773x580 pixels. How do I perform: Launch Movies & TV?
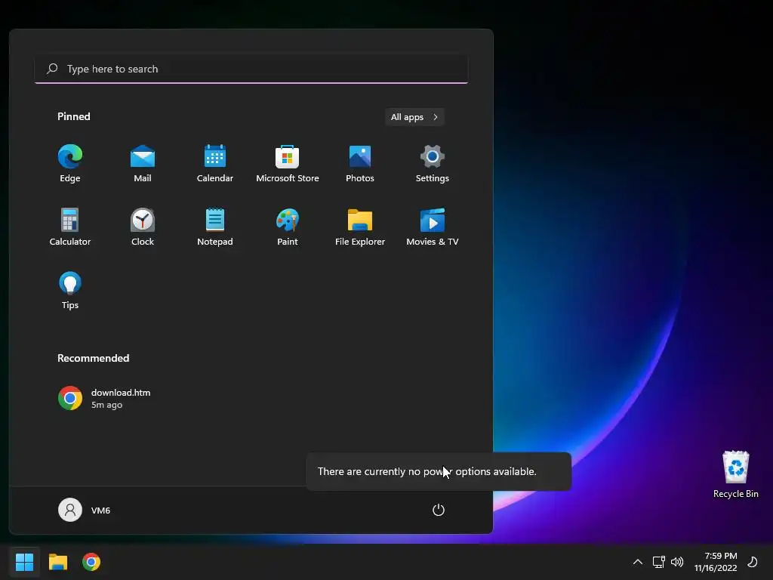click(433, 227)
